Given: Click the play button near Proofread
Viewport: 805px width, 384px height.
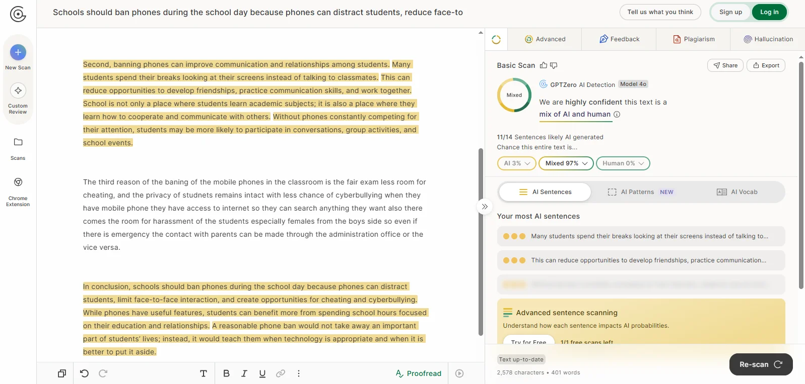Looking at the screenshot, I should pyautogui.click(x=459, y=373).
